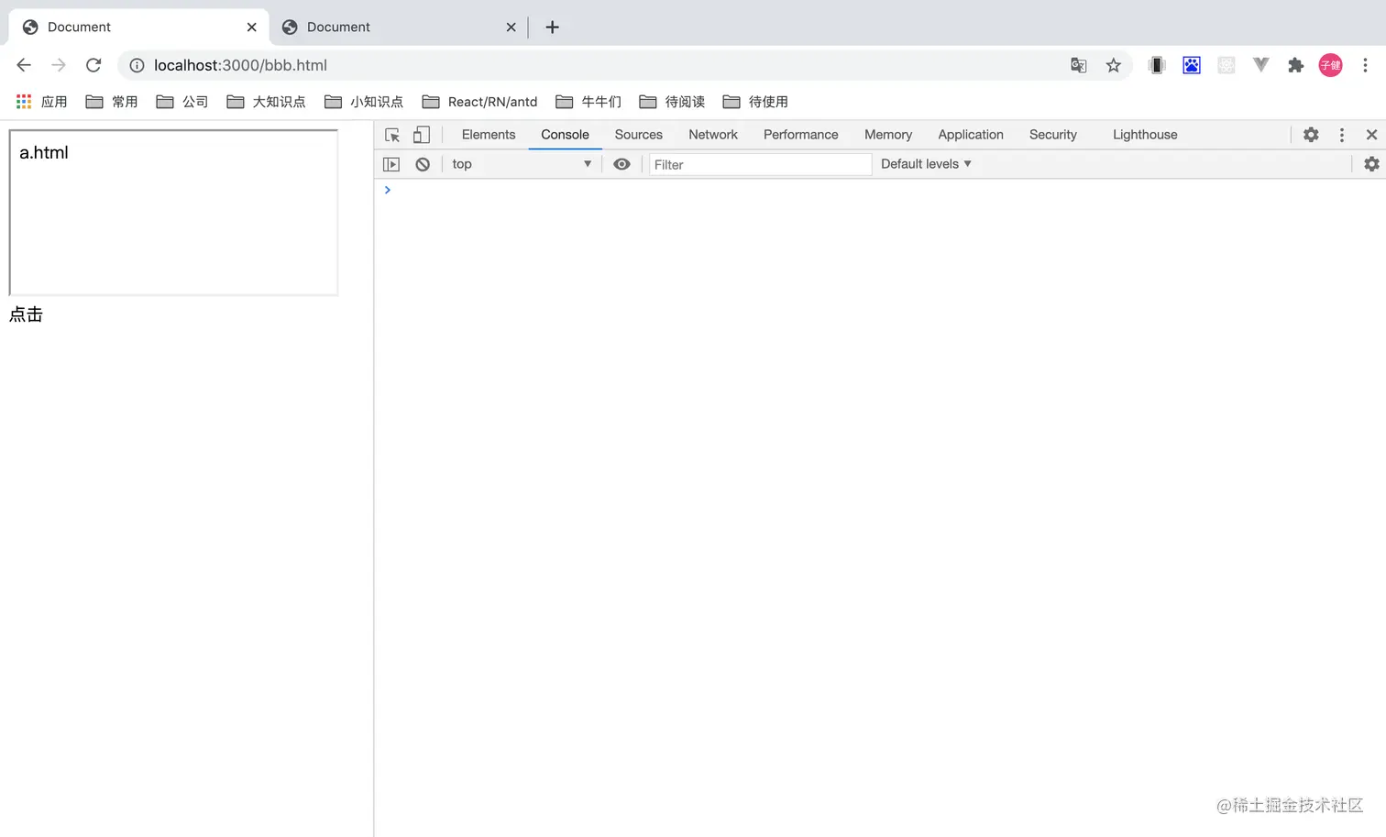Switch to the Sources tab

tap(639, 135)
